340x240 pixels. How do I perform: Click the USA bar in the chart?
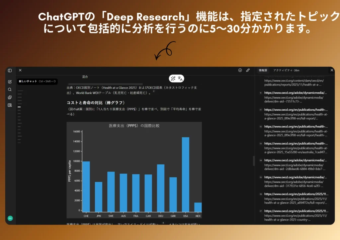185,174
